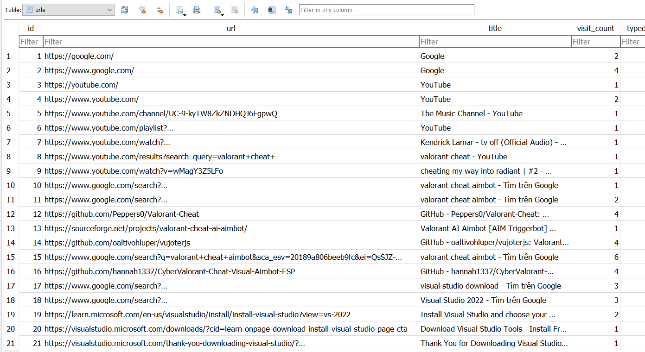Select 'Thank You for Downloading Visual Studio' title
645x352 pixels.
coord(495,343)
